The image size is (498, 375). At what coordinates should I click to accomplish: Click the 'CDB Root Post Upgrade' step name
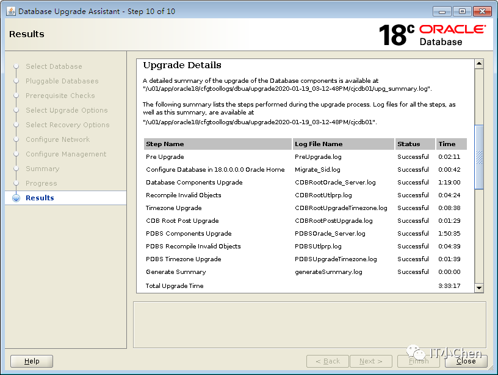(182, 221)
